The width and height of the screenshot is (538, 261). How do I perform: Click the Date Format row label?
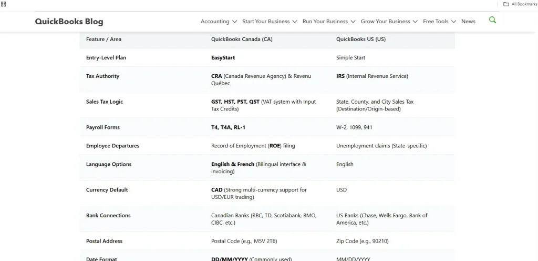coord(101,259)
